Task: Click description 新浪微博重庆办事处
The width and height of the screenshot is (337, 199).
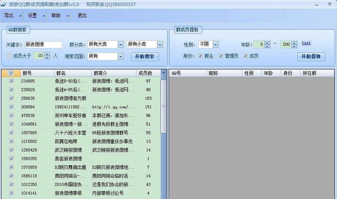Action: coord(112,142)
